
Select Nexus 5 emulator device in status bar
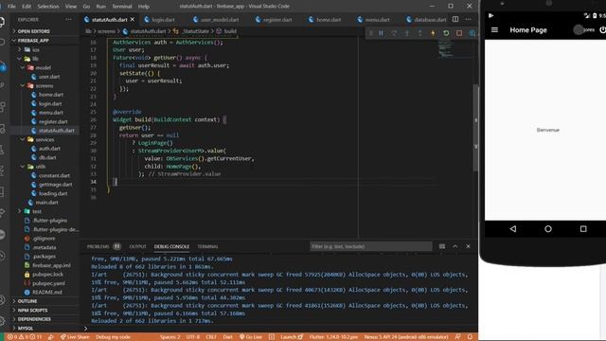pyautogui.click(x=406, y=337)
